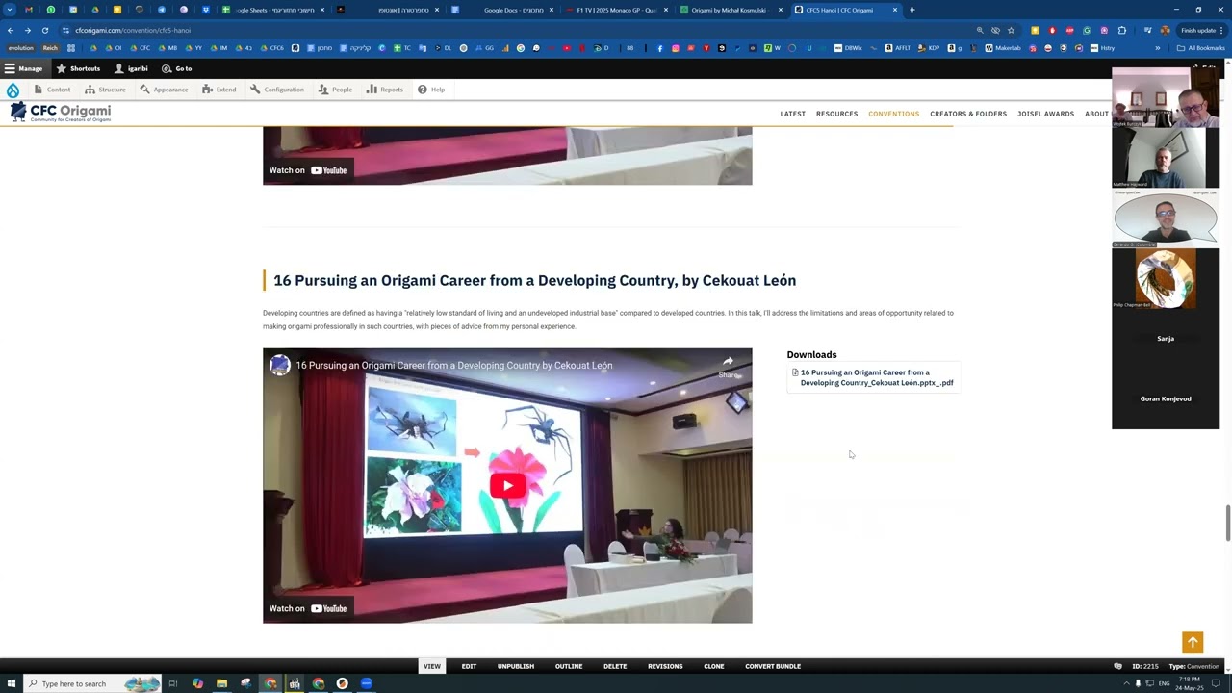Bookmark this page with the star icon
The width and height of the screenshot is (1232, 693).
tap(1011, 30)
